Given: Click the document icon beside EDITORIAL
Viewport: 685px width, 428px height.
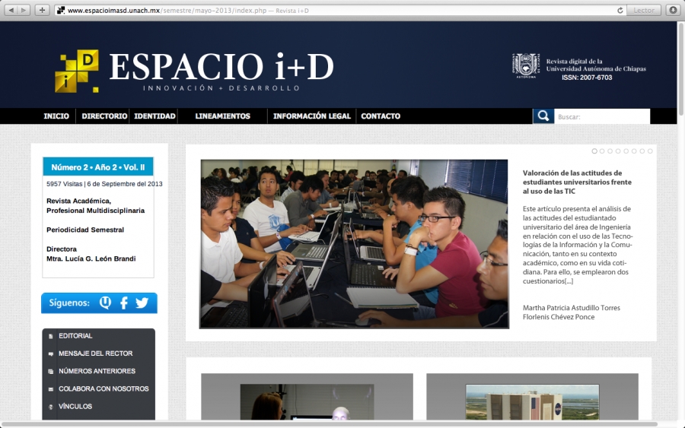Looking at the screenshot, I should (51, 336).
